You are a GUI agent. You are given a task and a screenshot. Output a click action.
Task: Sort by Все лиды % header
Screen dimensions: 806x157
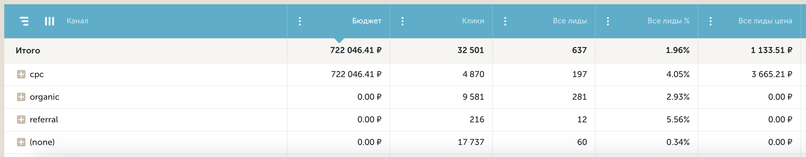(668, 21)
